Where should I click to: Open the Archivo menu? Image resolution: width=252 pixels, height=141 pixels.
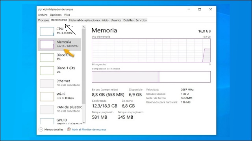[43, 15]
